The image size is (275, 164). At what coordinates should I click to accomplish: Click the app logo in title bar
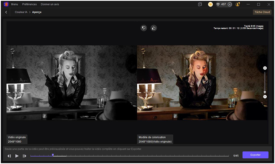click(x=5, y=5)
